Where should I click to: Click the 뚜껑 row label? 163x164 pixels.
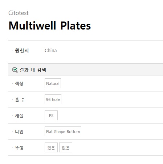19,148
